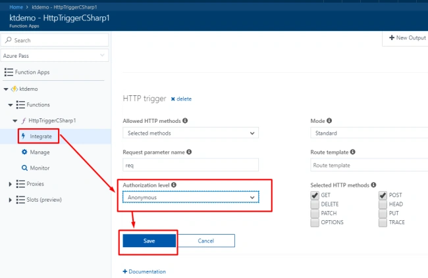Viewport: 428px width, 278px height.
Task: Open the Allowed HTTP methods dropdown
Action: [x=190, y=133]
